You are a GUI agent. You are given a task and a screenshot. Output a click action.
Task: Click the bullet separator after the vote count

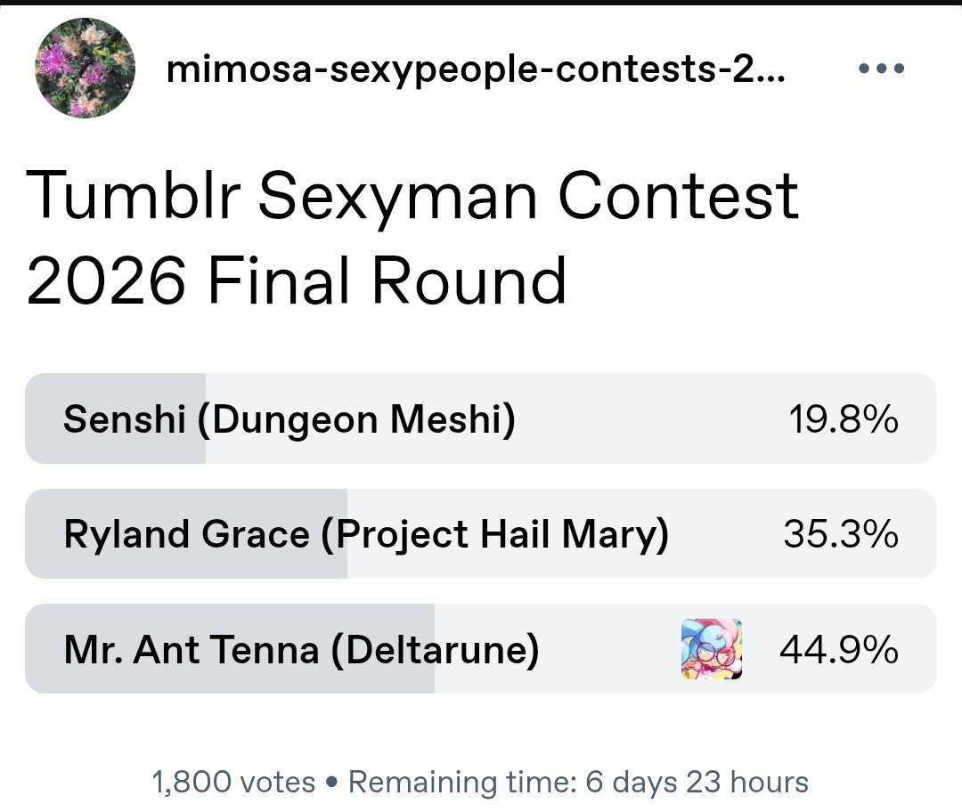point(332,783)
